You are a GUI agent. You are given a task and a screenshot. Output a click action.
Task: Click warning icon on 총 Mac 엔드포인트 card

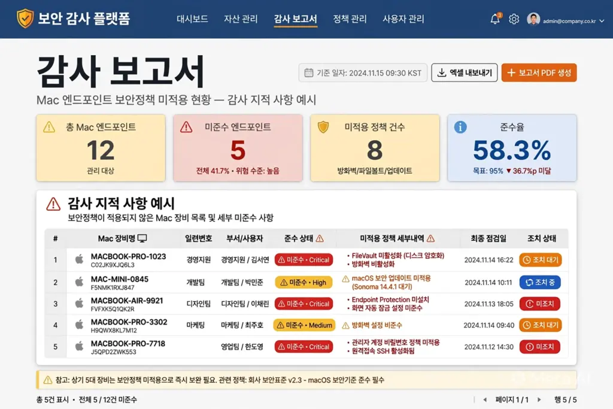pyautogui.click(x=49, y=127)
